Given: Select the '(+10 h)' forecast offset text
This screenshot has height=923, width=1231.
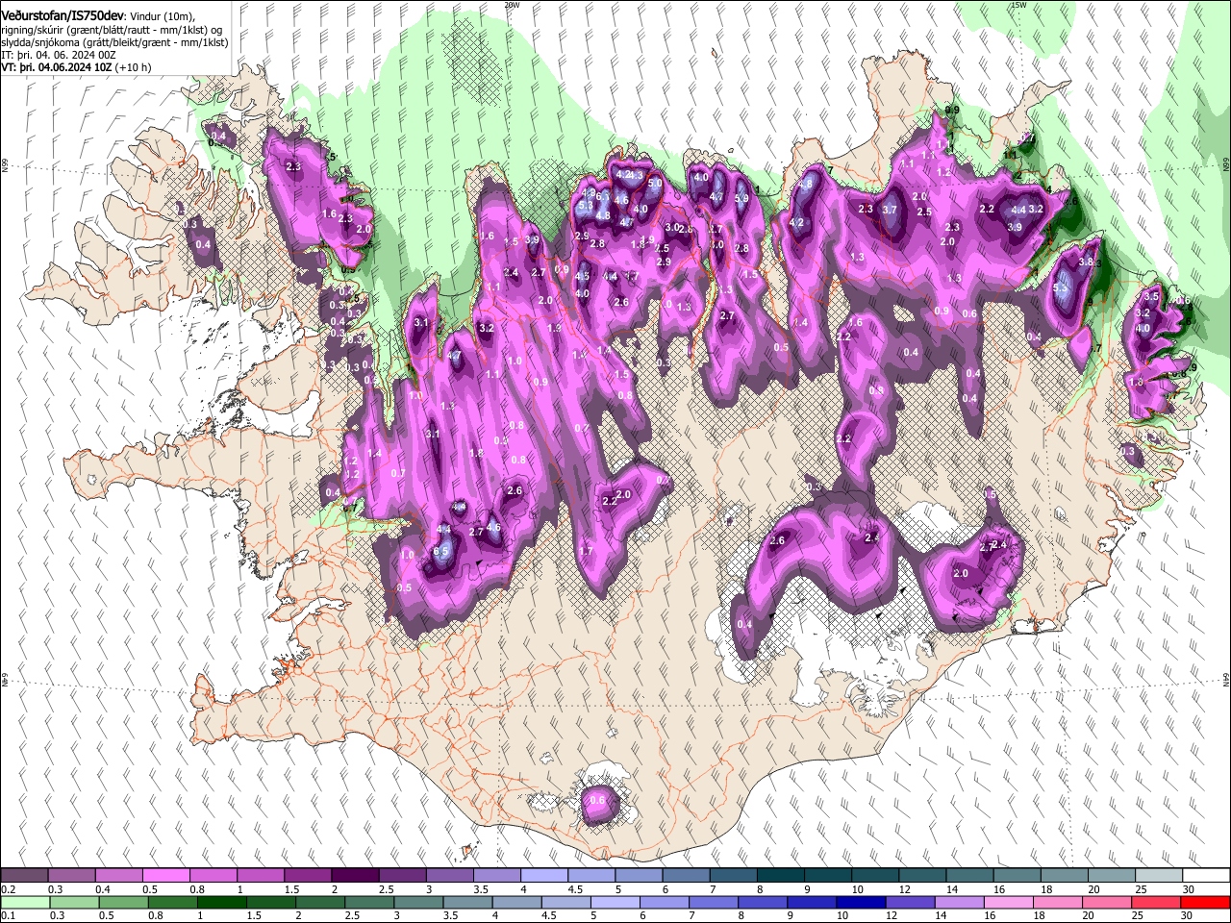Looking at the screenshot, I should pos(133,68).
